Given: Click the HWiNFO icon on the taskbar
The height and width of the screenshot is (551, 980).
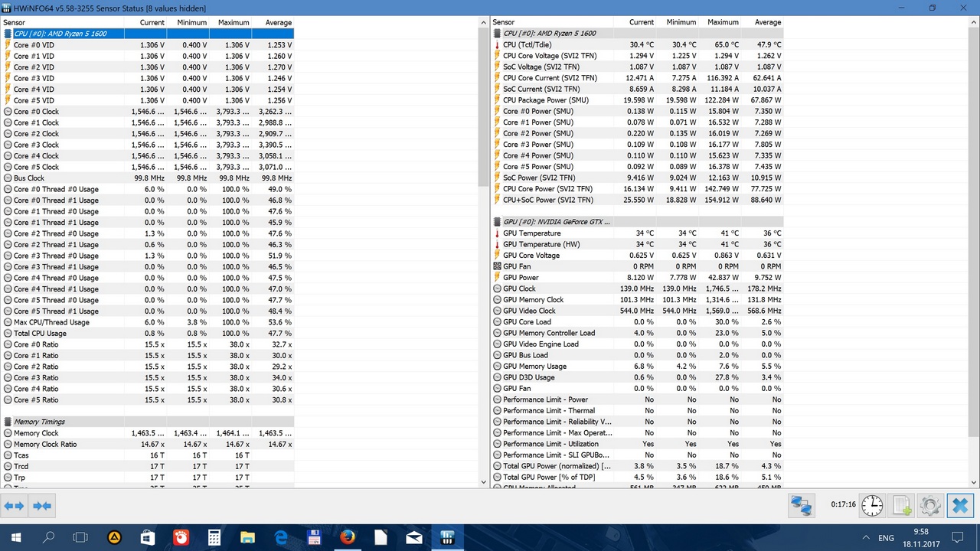Looking at the screenshot, I should [447, 537].
